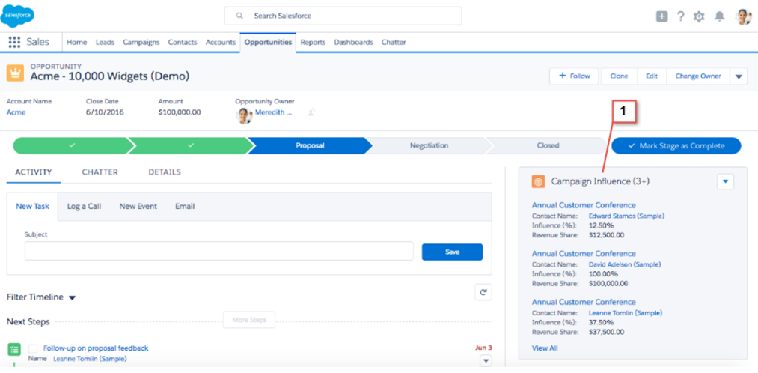Open Edward Stamos (Sample) contact link

[x=626, y=216]
